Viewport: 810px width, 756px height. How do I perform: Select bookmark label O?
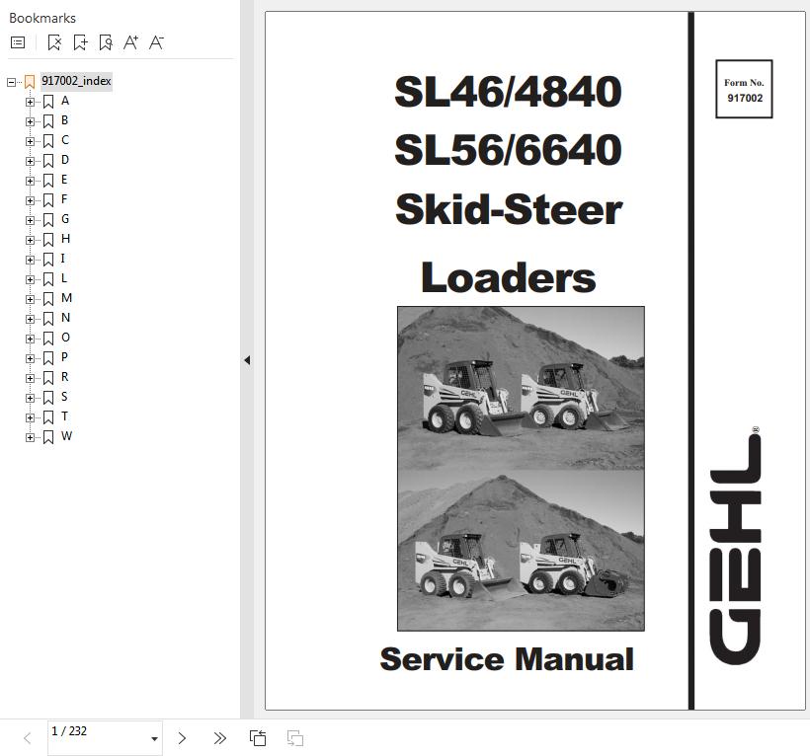[65, 338]
